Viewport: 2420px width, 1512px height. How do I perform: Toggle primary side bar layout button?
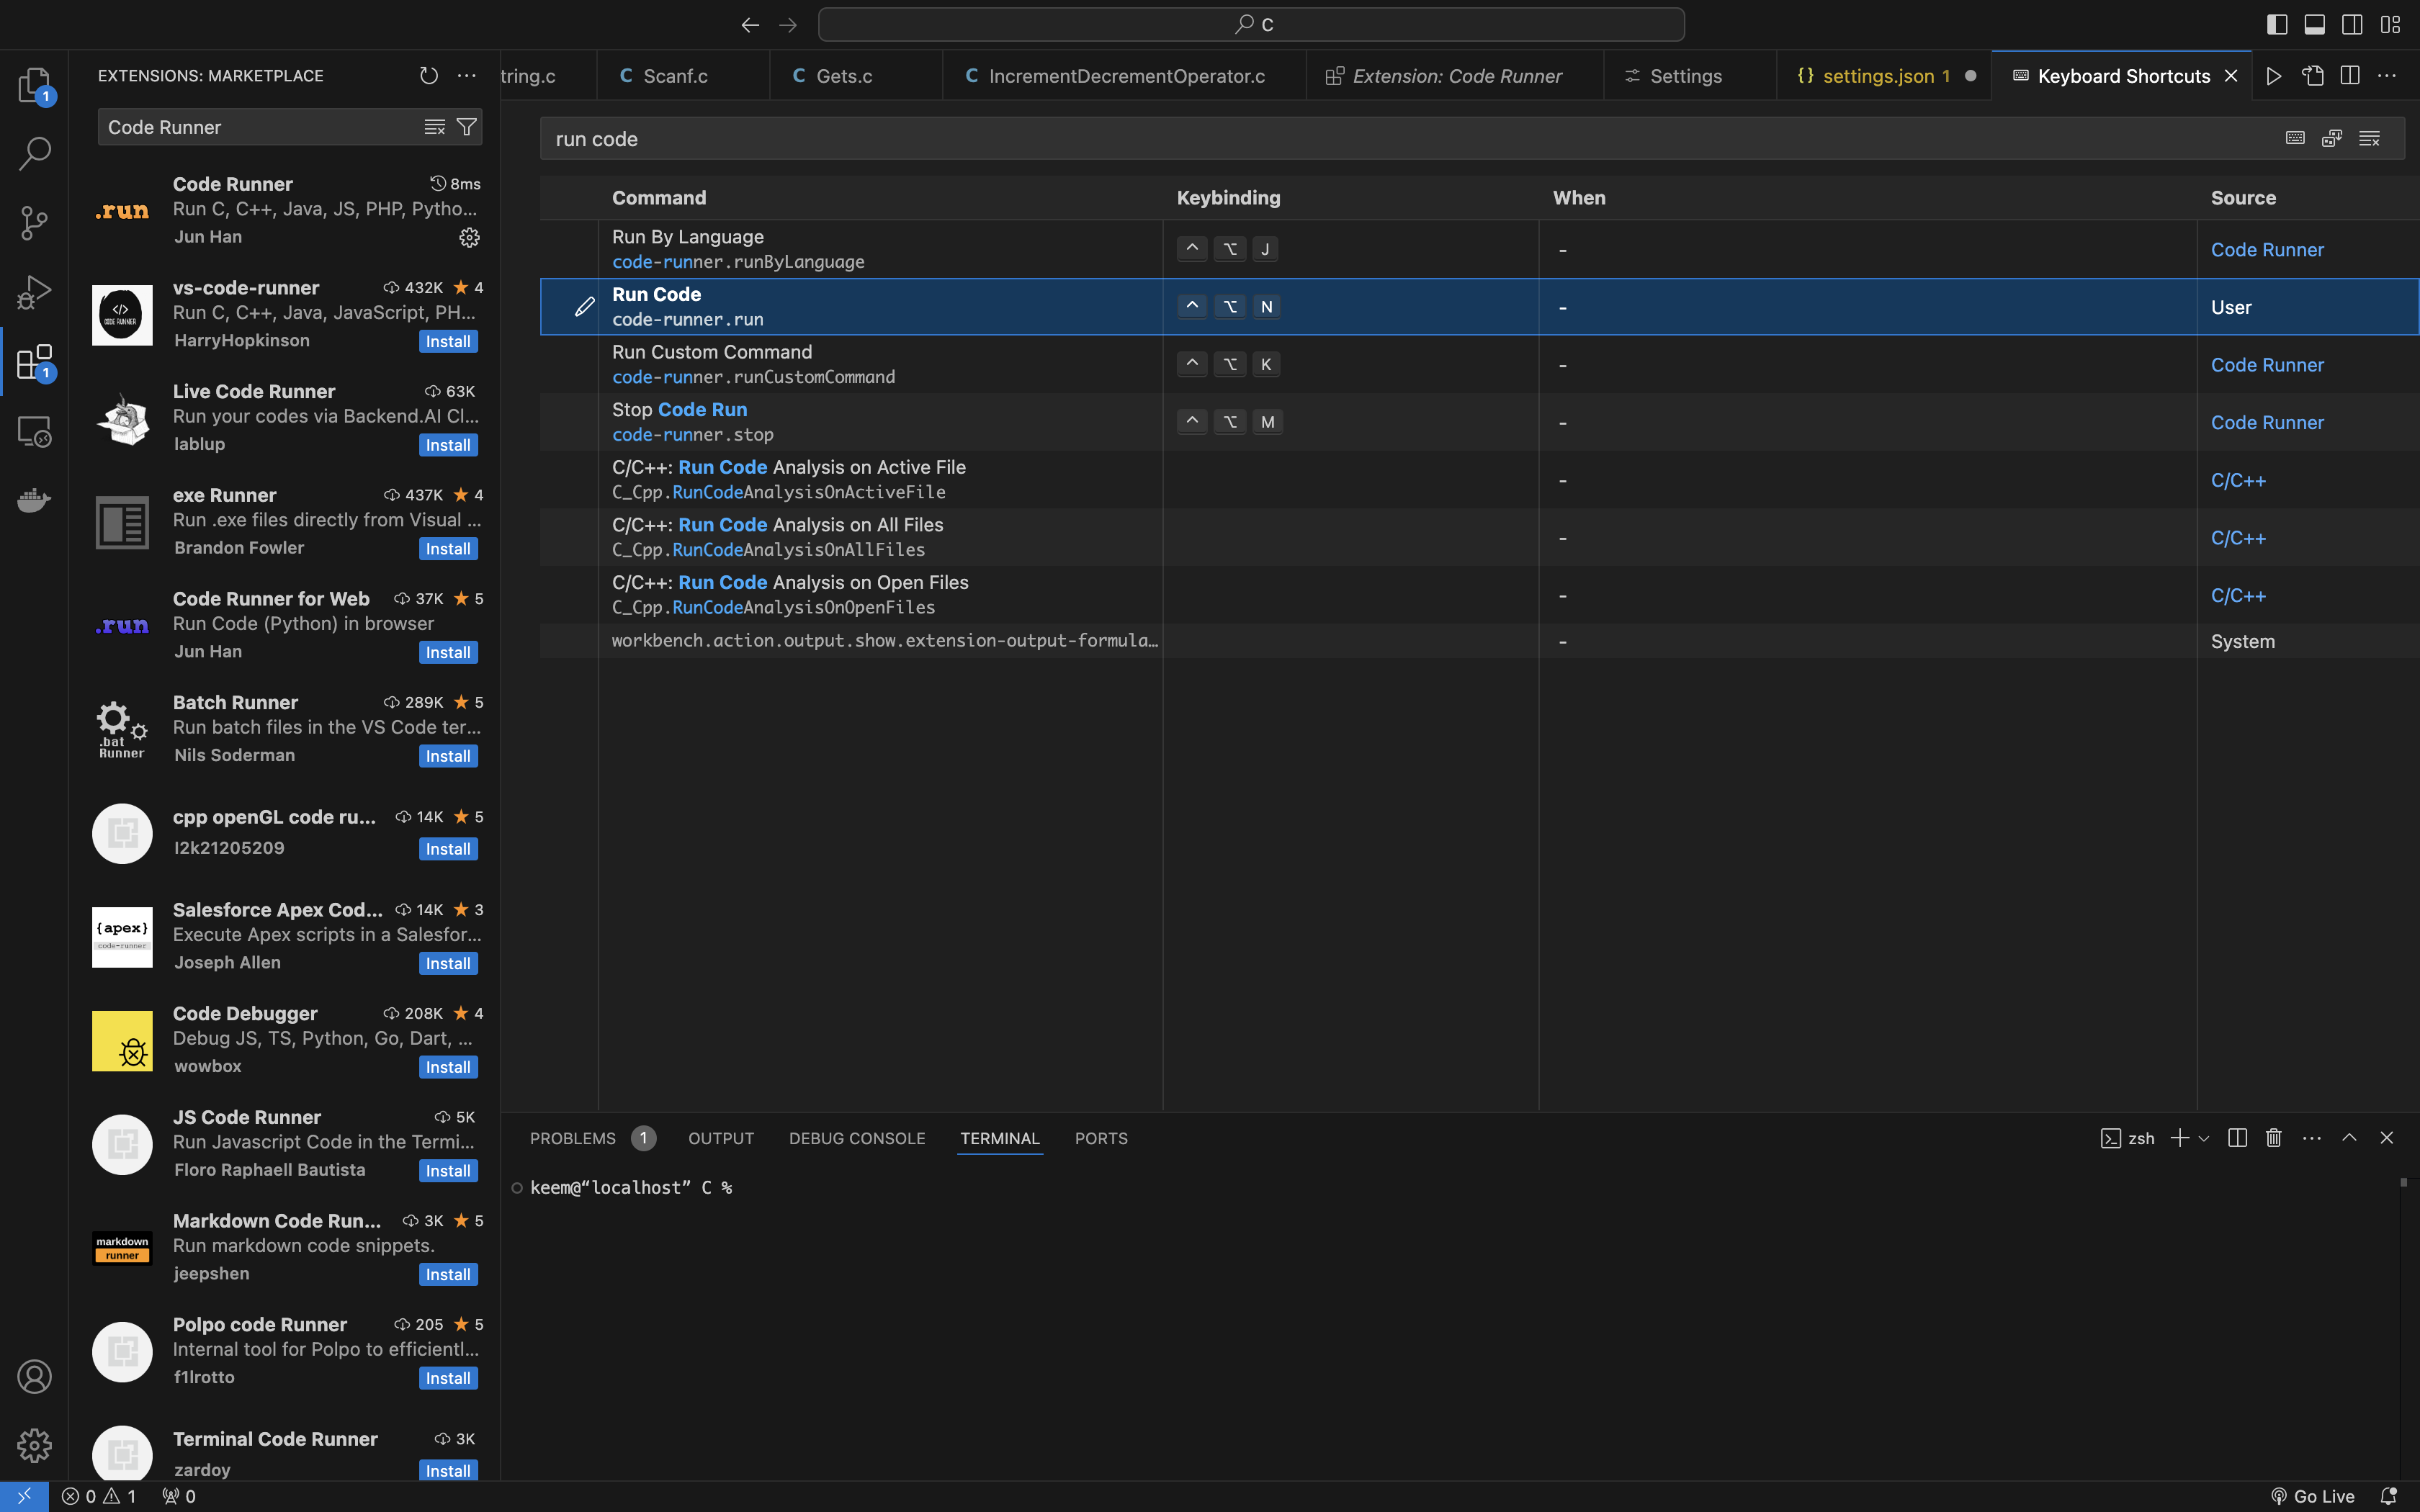pyautogui.click(x=2277, y=24)
